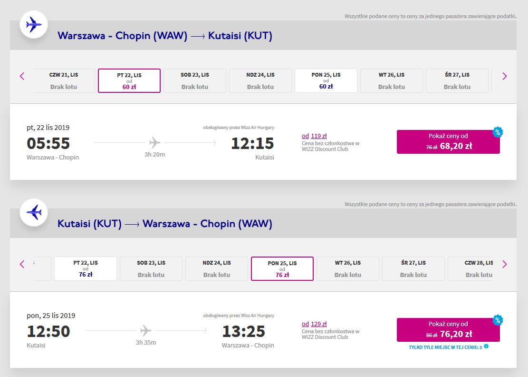Show earlier return dates with left arrow

(22, 264)
